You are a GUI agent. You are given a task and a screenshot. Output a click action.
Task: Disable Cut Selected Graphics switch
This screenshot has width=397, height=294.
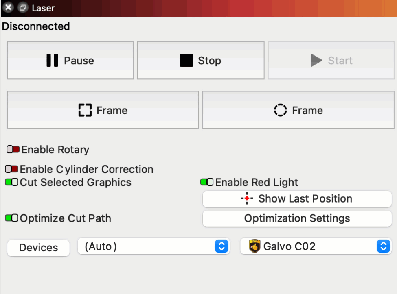[11, 182]
